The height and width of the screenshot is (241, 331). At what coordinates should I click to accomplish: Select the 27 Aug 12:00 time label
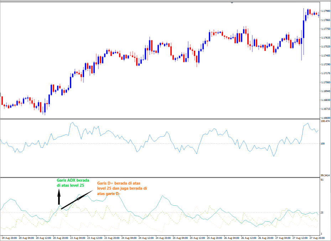coord(300,238)
